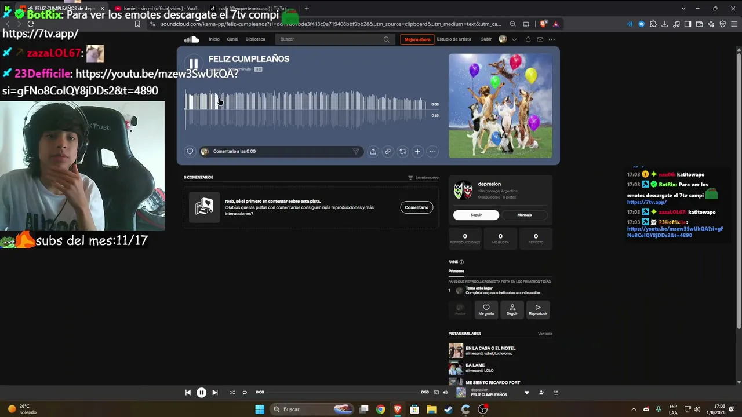Open the Windows Start menu
Viewport: 742px width, 417px height.
click(x=260, y=409)
